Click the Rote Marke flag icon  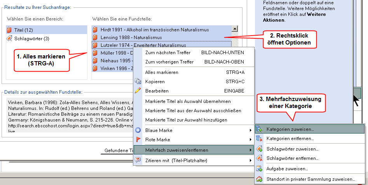pos(138,140)
